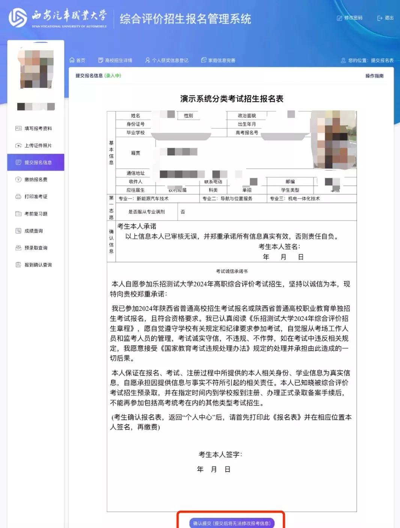Click the profile photo in sidebar

click(36, 69)
